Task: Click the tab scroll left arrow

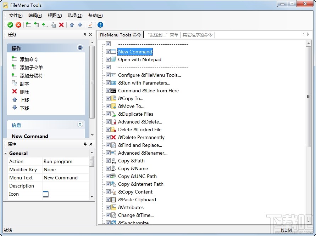Action: click(303, 34)
